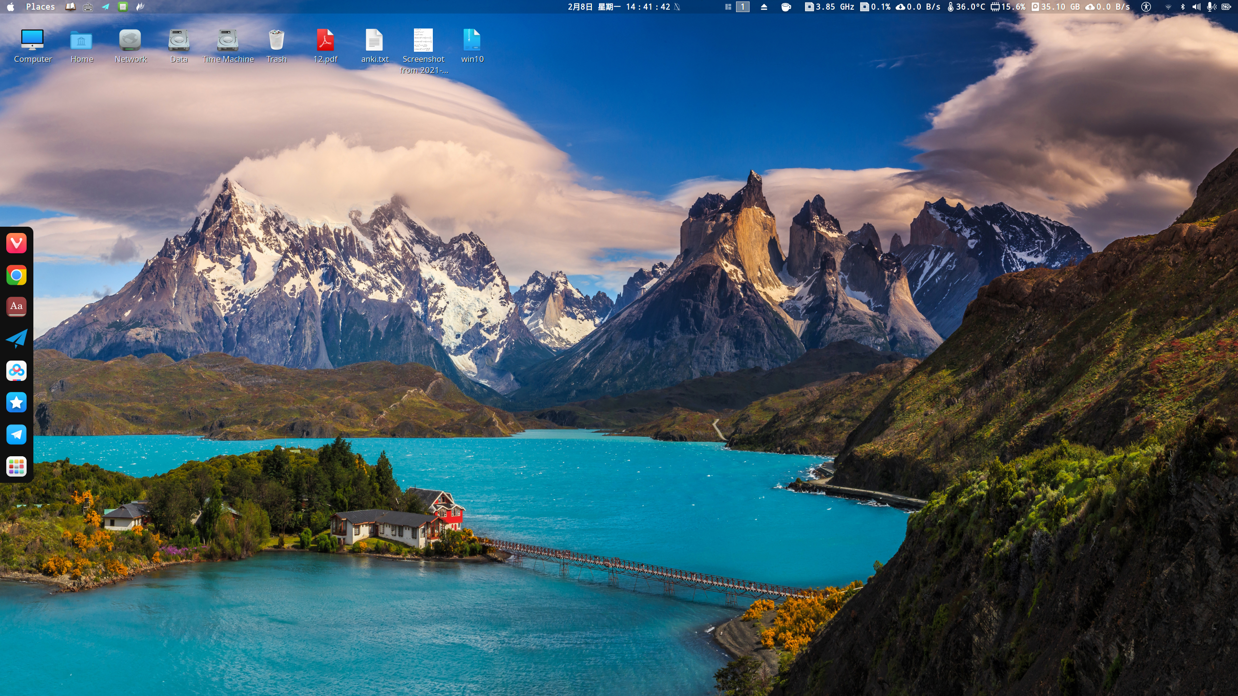The height and width of the screenshot is (696, 1238).
Task: Select workspace number 1 indicator
Action: click(x=742, y=7)
